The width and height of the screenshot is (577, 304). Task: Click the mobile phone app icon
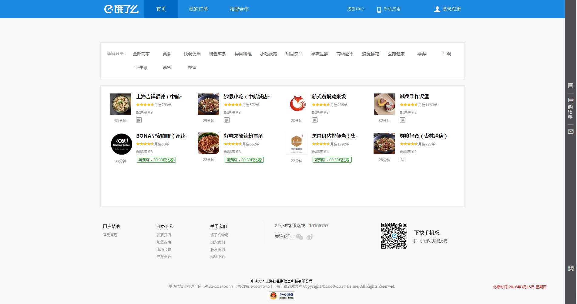(x=379, y=9)
